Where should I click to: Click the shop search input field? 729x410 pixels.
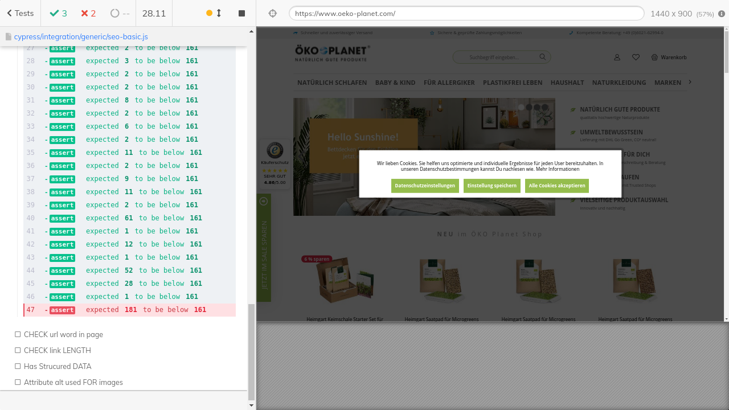pyautogui.click(x=493, y=57)
